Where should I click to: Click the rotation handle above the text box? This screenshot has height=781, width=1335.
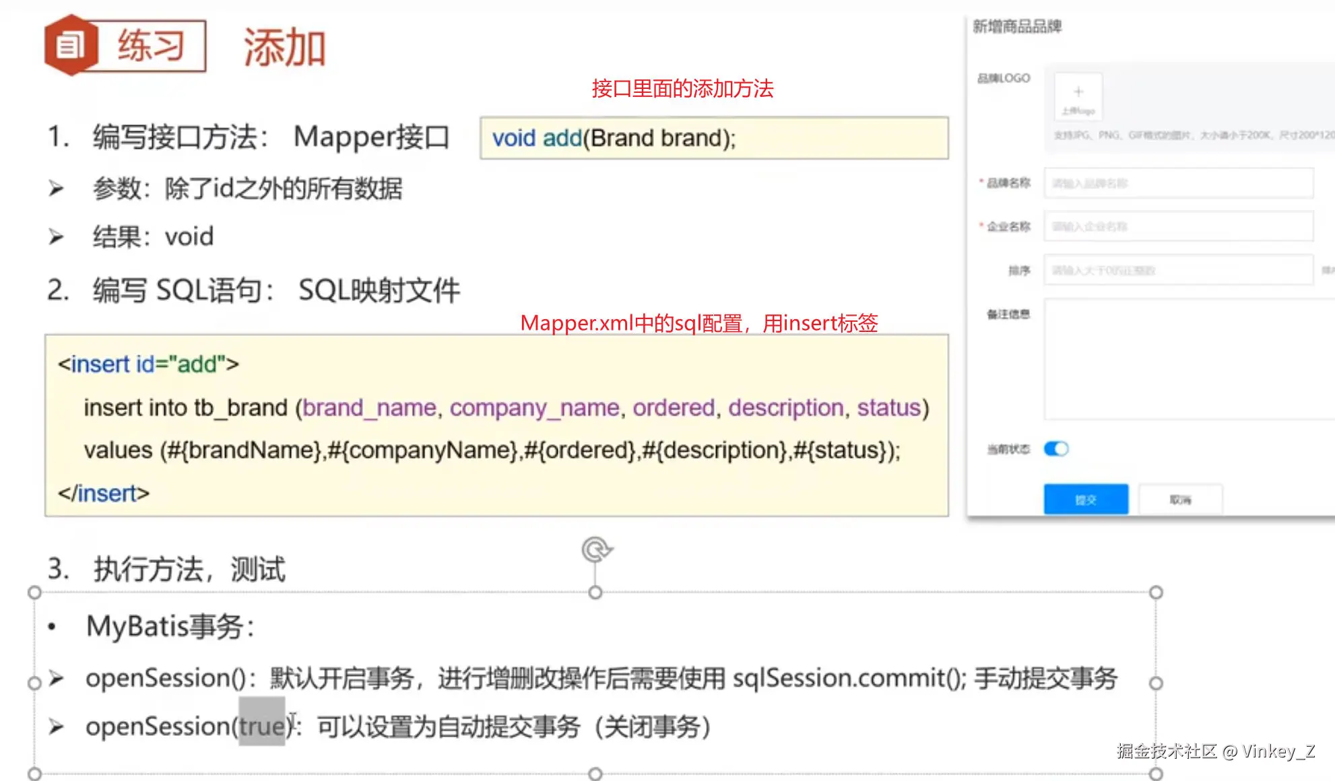click(596, 549)
